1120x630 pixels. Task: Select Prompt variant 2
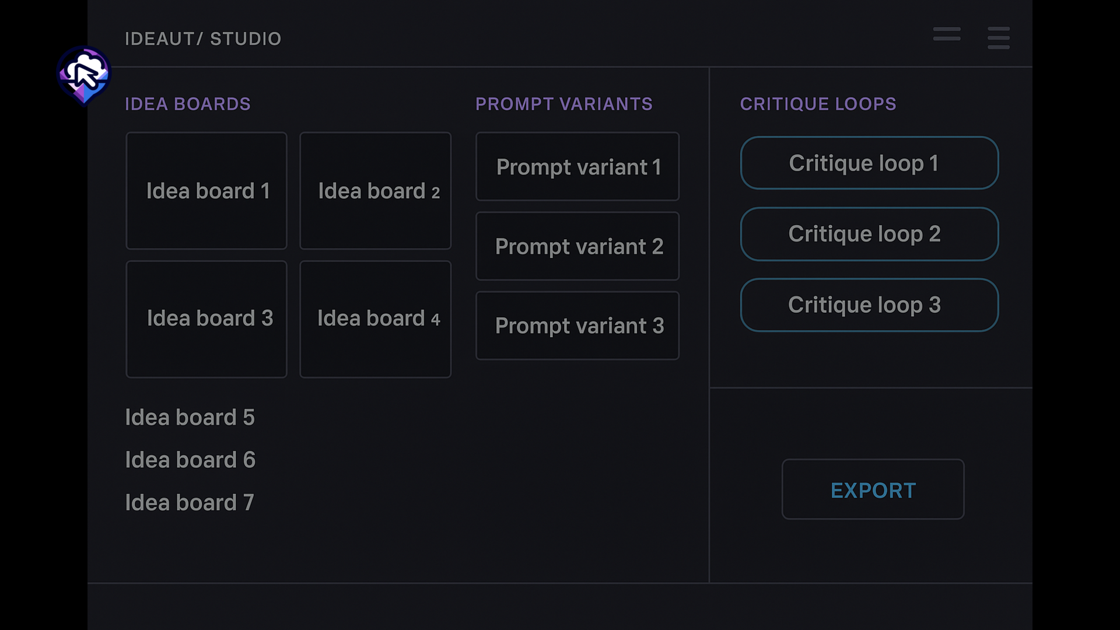click(x=577, y=246)
